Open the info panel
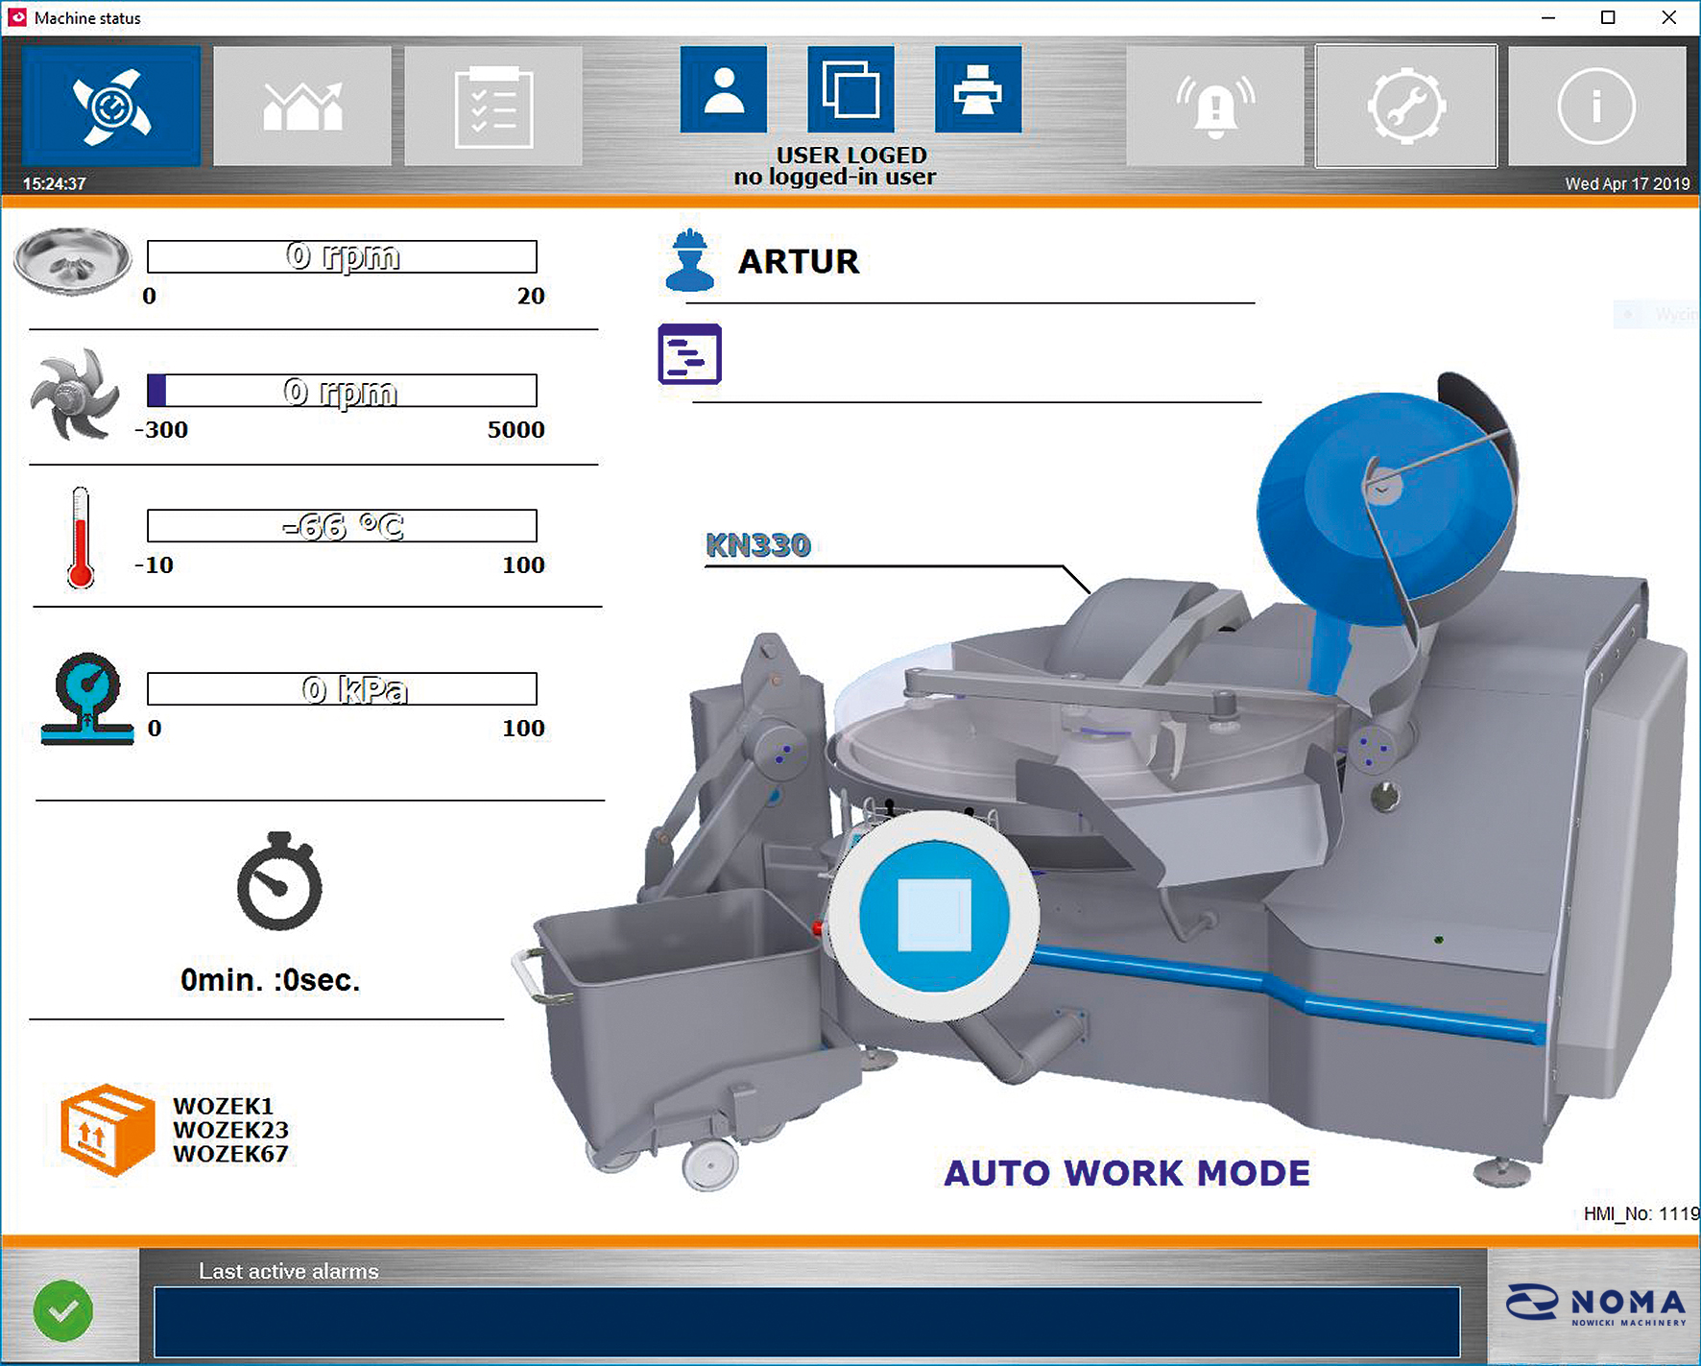Image resolution: width=1701 pixels, height=1366 pixels. pyautogui.click(x=1597, y=106)
